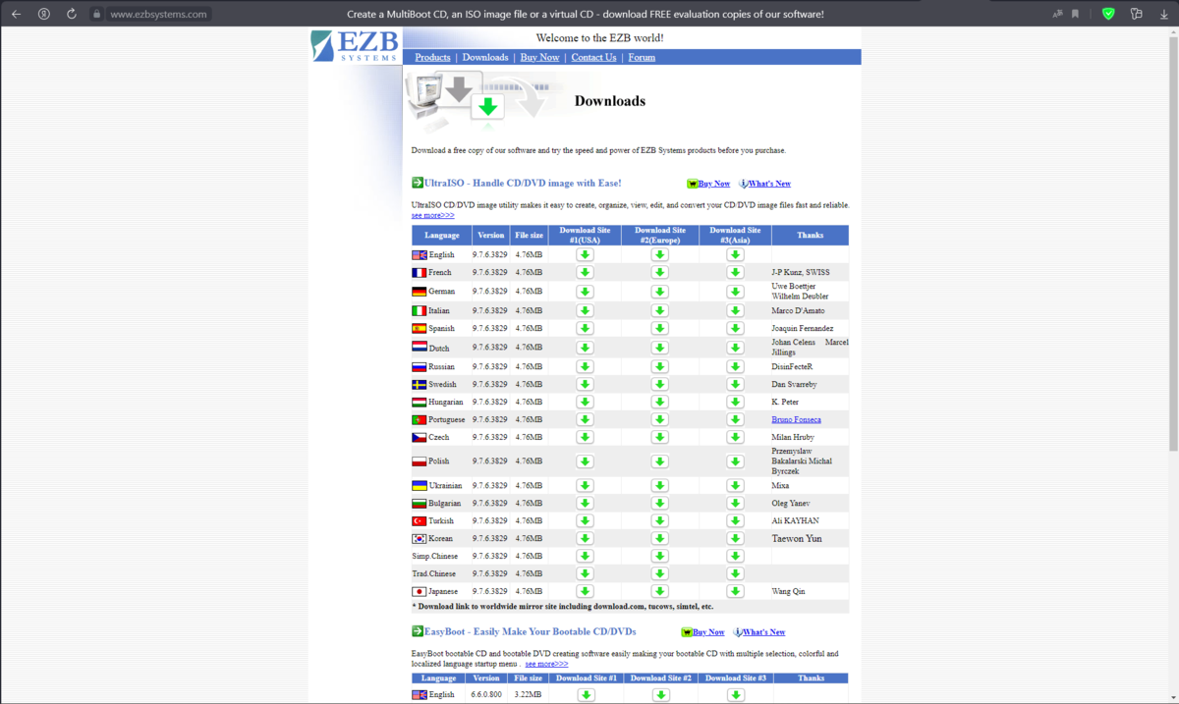The image size is (1179, 704).
Task: Open Bruno Fonseca translator link
Action: pos(796,419)
